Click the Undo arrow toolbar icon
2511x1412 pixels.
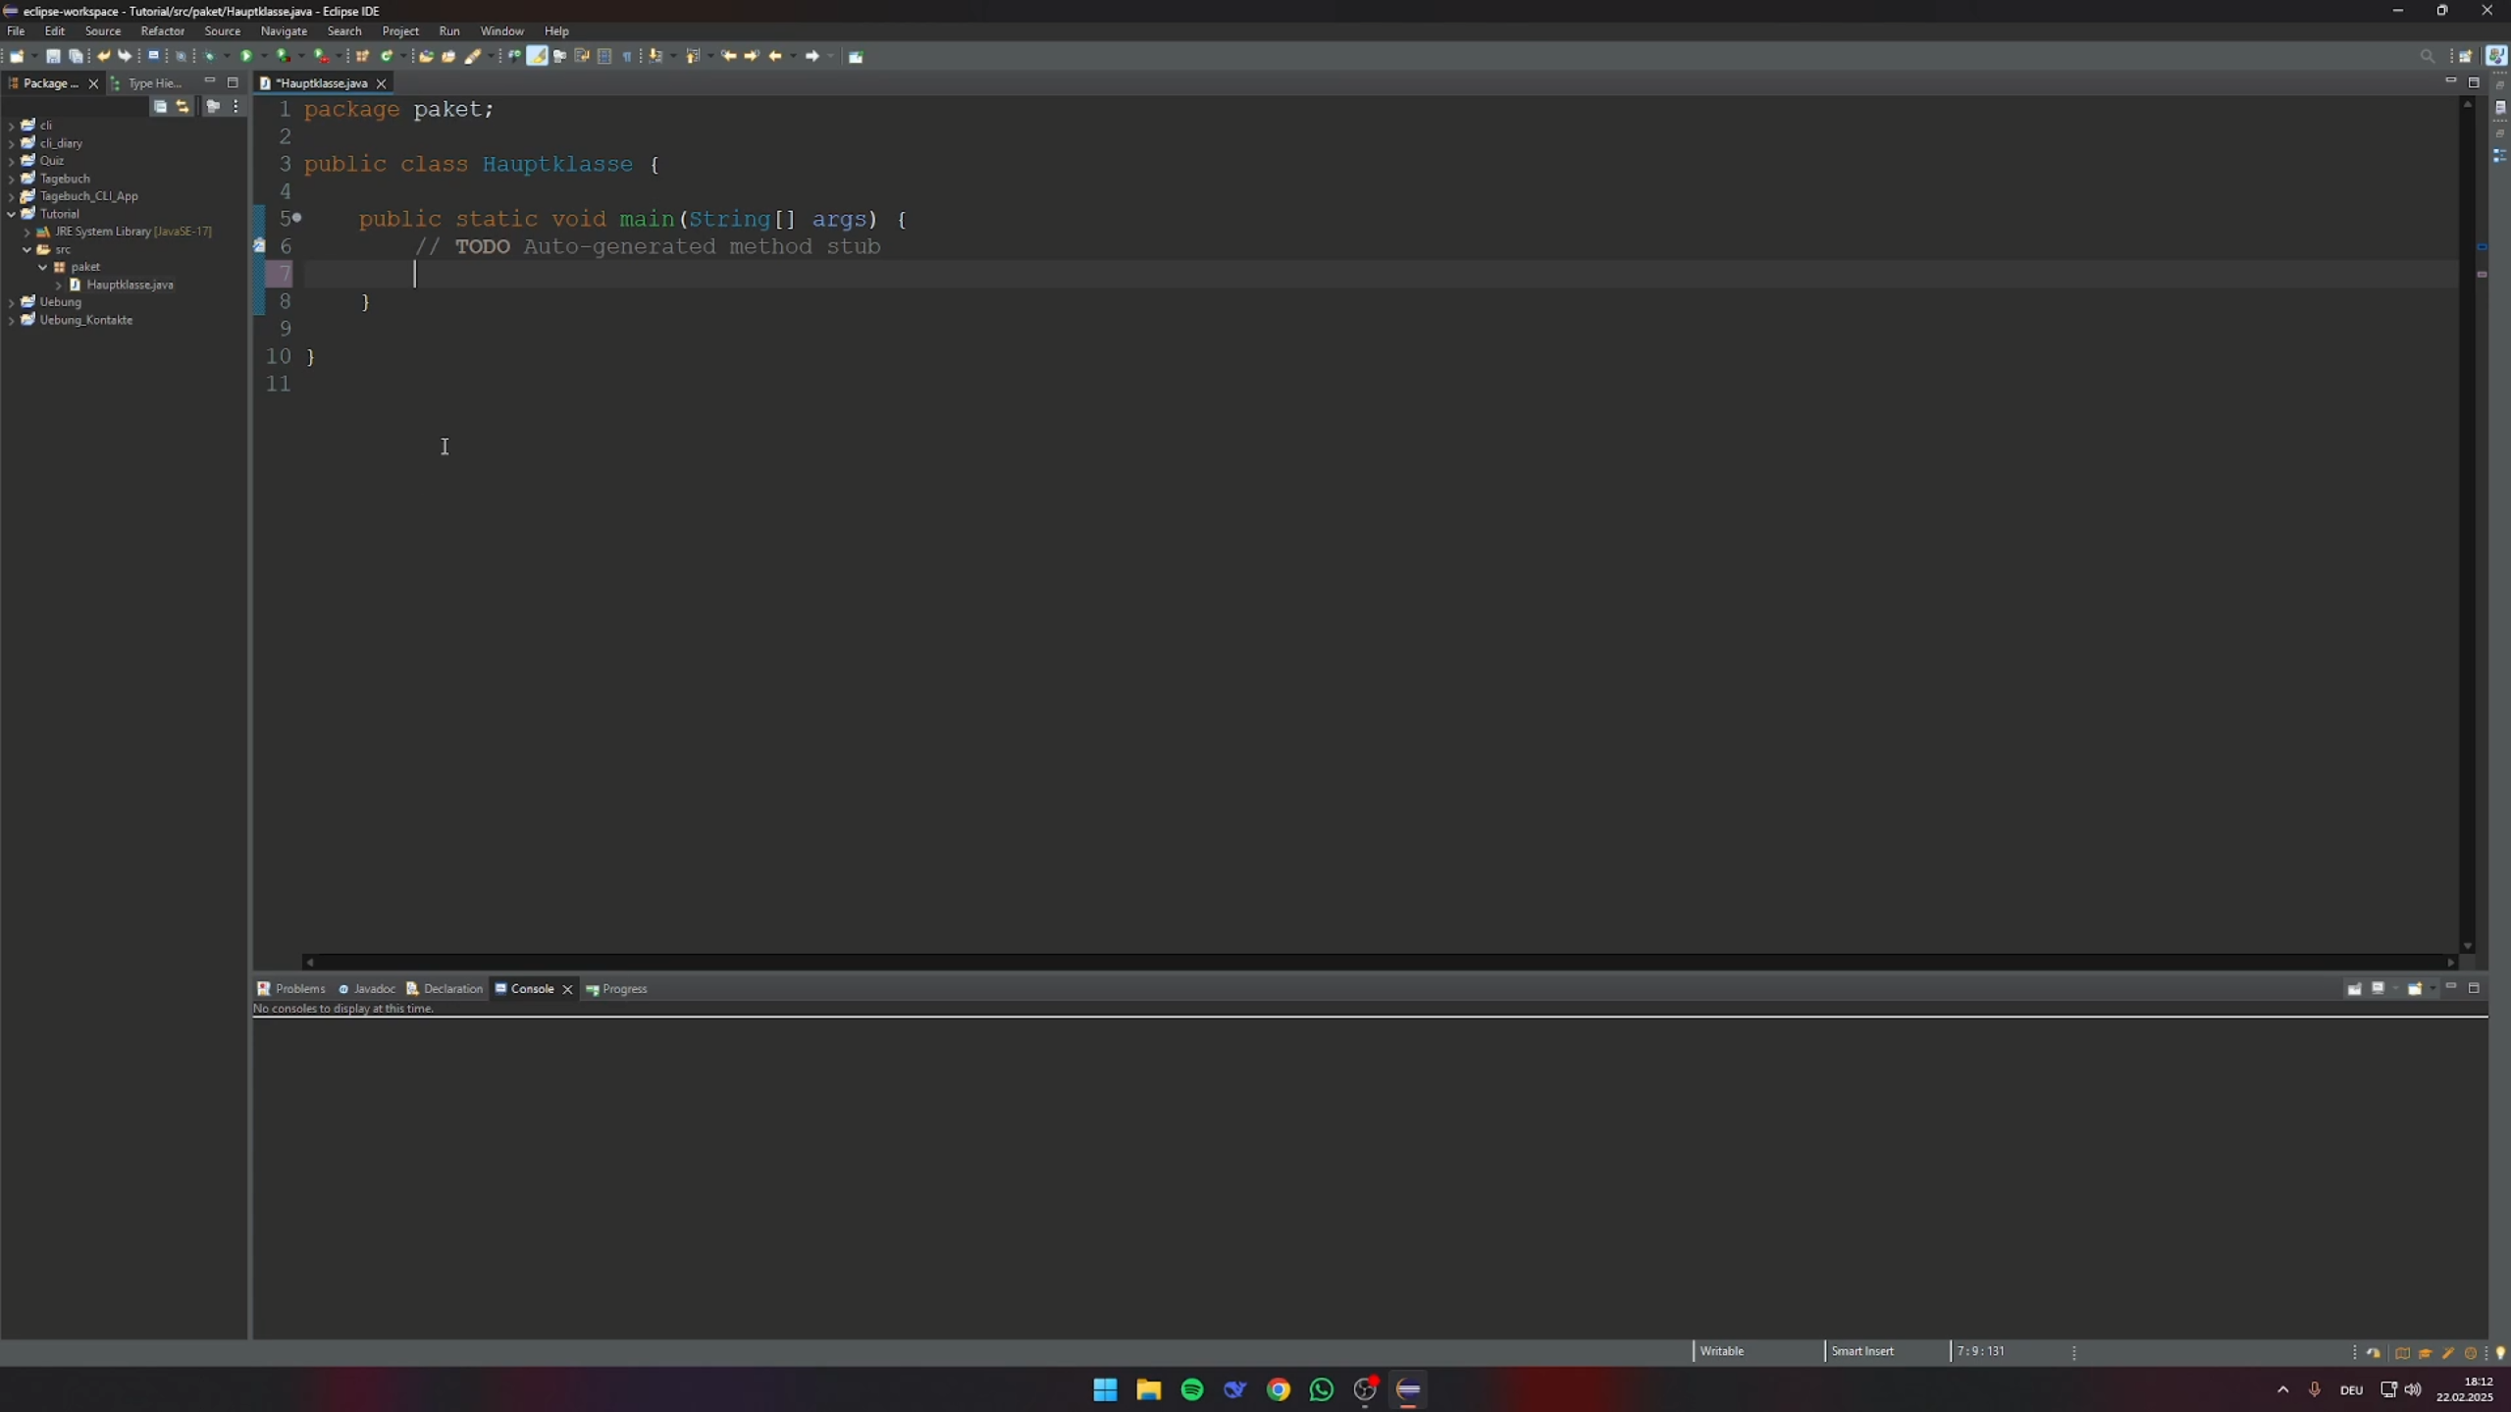103,56
